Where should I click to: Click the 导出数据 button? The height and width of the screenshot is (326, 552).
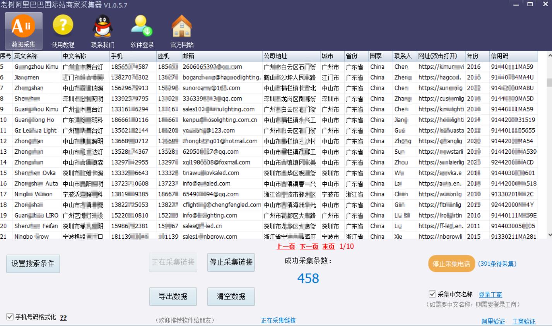[173, 296]
